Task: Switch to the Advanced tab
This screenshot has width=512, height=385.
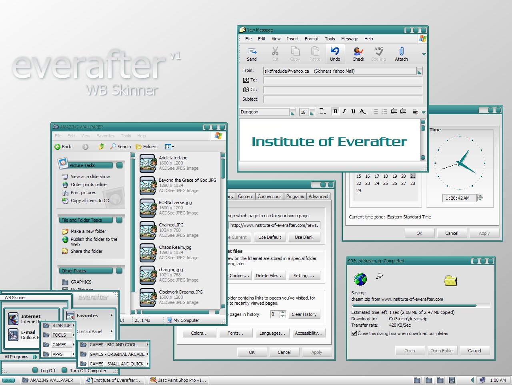Action: coord(318,196)
